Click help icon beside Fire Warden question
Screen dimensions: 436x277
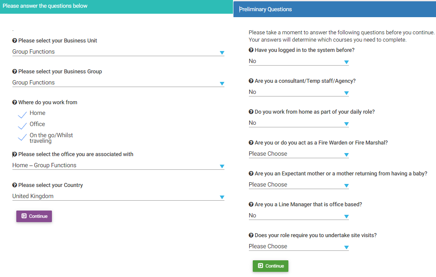point(251,142)
